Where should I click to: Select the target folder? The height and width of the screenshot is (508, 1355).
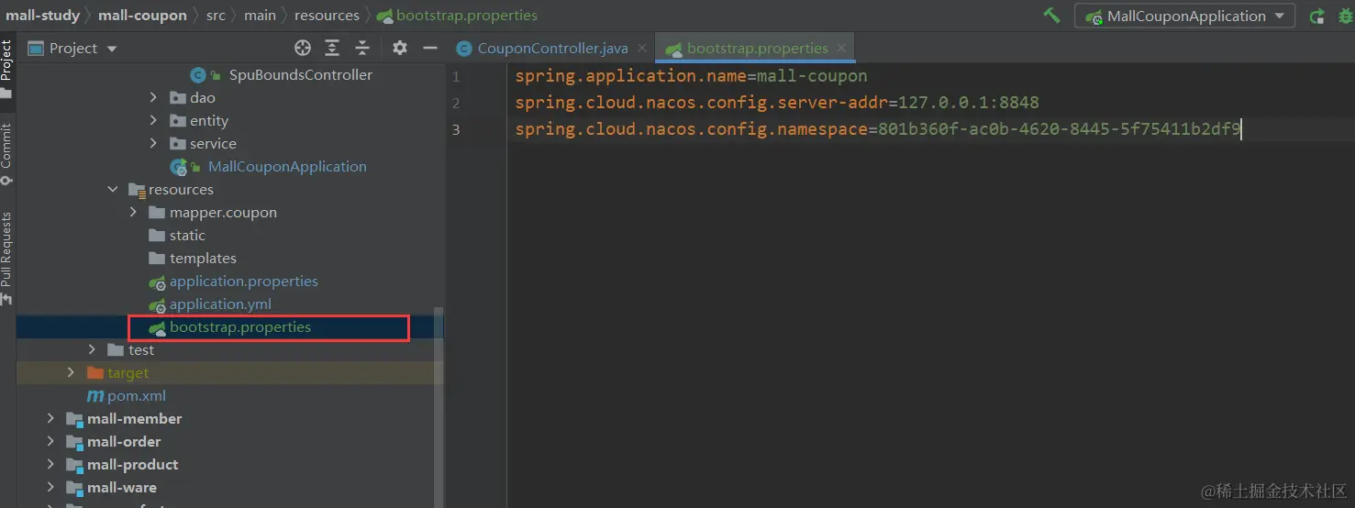point(128,373)
